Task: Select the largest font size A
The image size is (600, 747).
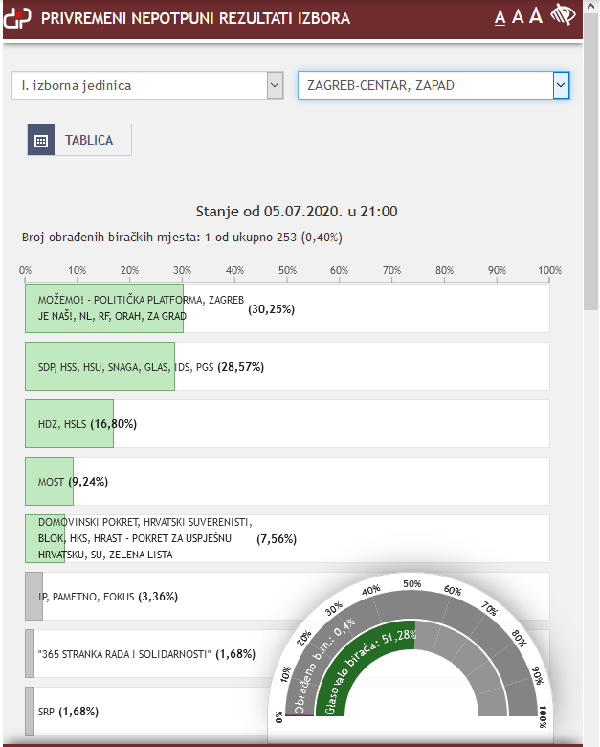Action: 536,15
